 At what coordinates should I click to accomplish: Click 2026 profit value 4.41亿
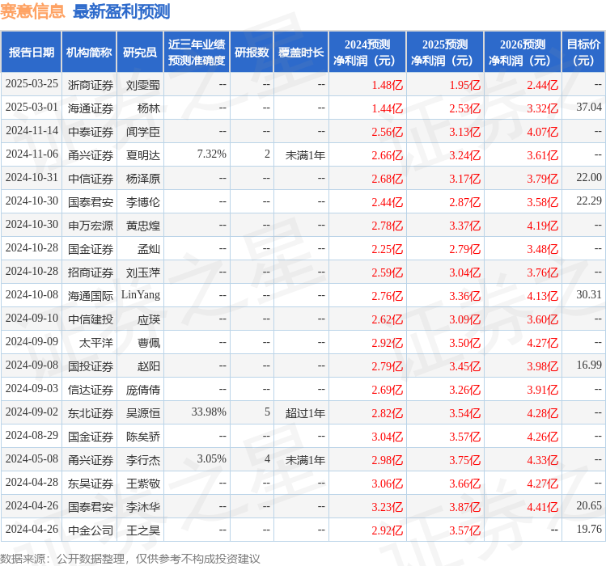tap(543, 507)
